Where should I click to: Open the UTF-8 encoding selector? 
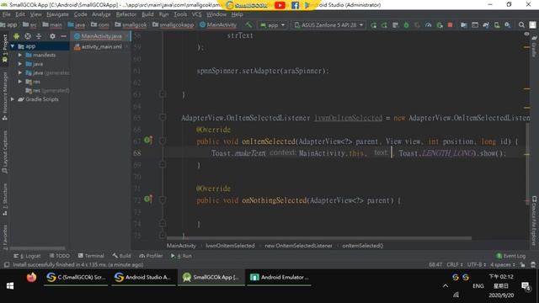point(477,264)
